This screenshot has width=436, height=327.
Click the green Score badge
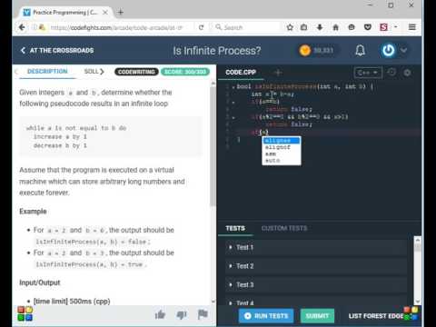point(185,72)
